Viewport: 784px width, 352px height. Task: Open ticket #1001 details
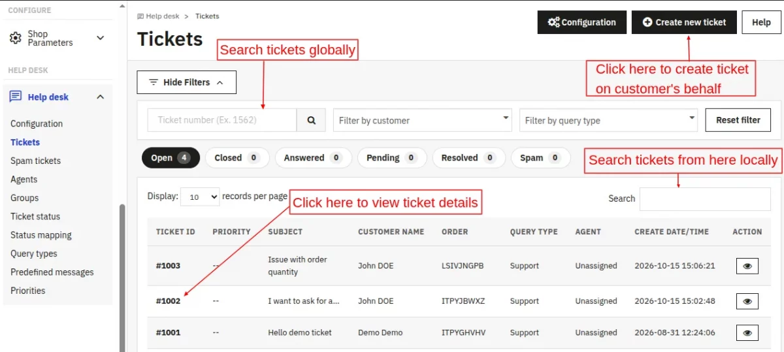pyautogui.click(x=168, y=332)
